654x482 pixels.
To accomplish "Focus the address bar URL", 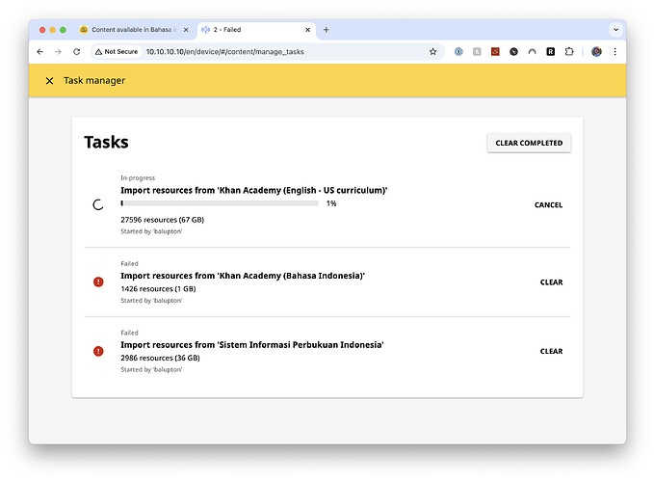I will pyautogui.click(x=224, y=52).
